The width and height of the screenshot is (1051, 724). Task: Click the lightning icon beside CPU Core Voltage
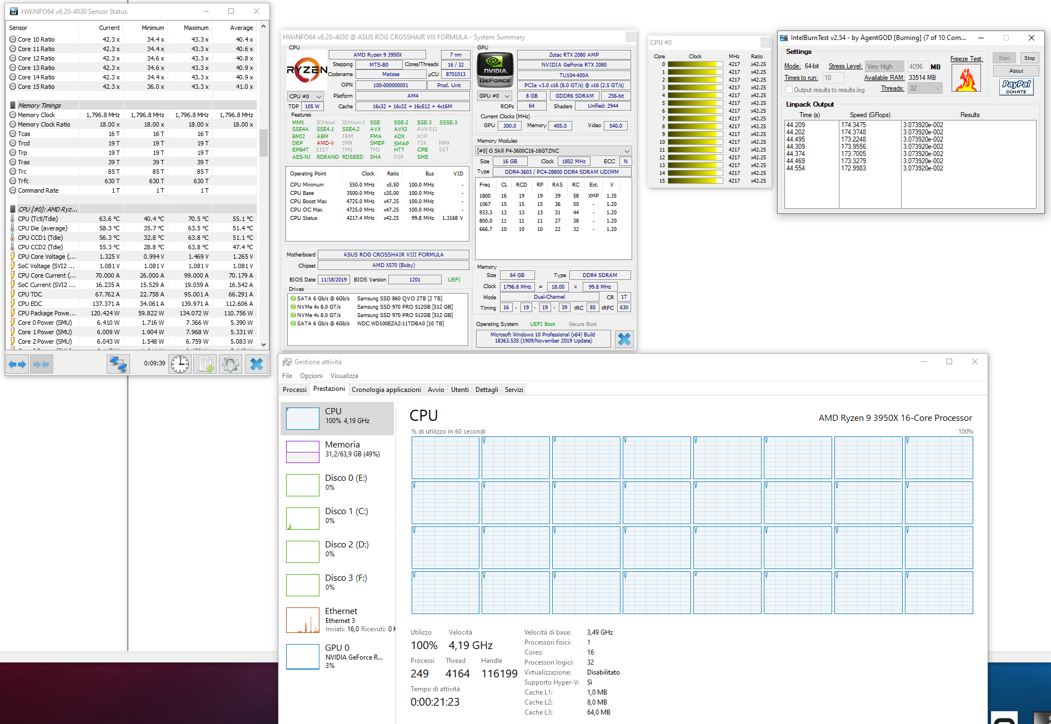[13, 257]
